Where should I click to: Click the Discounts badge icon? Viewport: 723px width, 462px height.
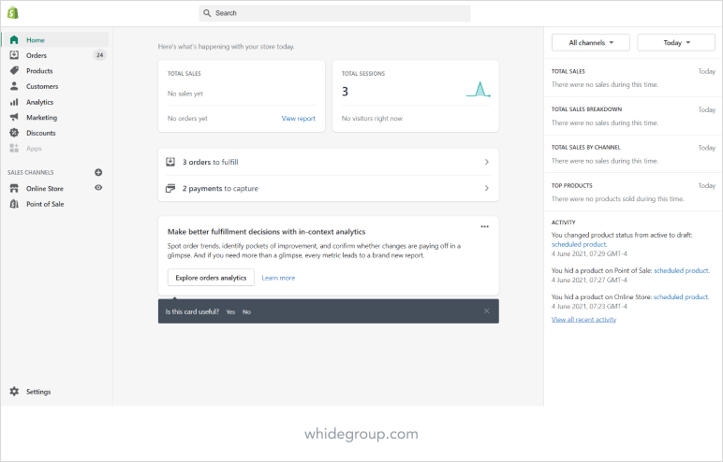(x=14, y=133)
